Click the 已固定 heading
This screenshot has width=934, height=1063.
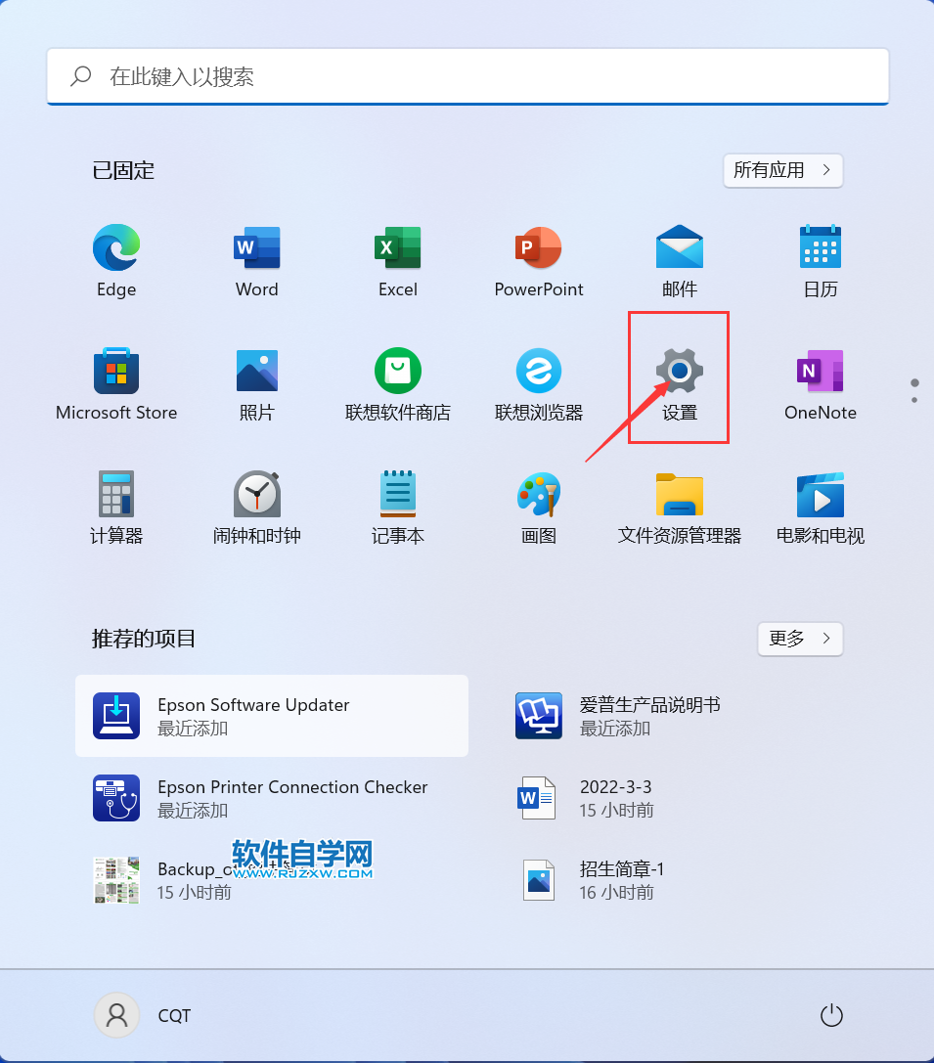click(x=123, y=170)
